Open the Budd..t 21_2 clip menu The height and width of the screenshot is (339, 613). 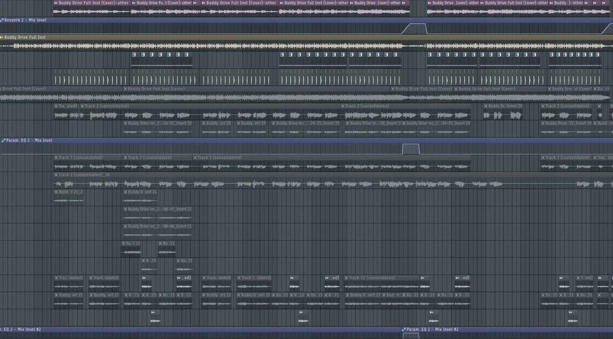[56, 192]
